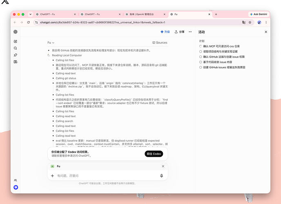The width and height of the screenshot is (281, 204).
Task: Select plan item 确认 GitHub 远端与创建 issue 权限
Action: click(222, 57)
